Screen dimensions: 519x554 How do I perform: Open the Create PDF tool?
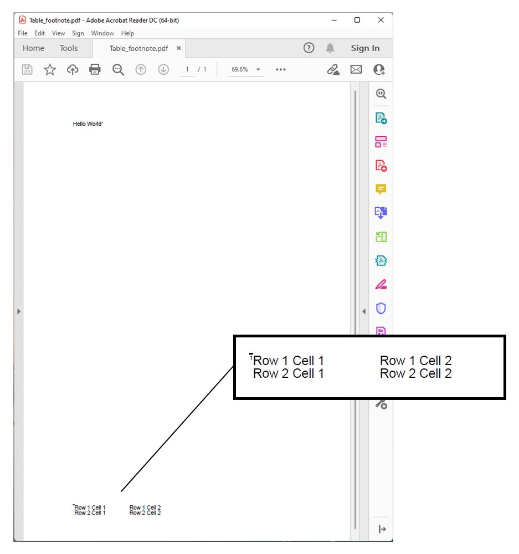coord(381,165)
